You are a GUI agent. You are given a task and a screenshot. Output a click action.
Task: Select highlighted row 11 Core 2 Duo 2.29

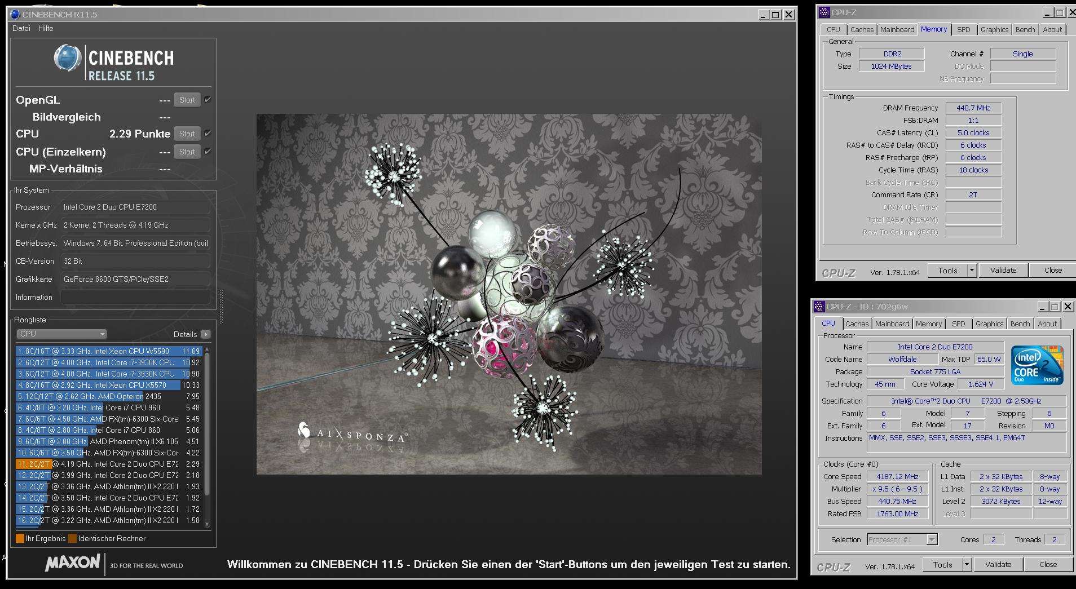[x=108, y=464]
